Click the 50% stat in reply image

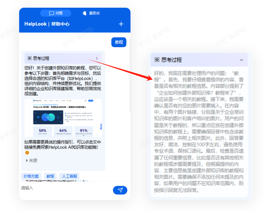tap(43, 131)
